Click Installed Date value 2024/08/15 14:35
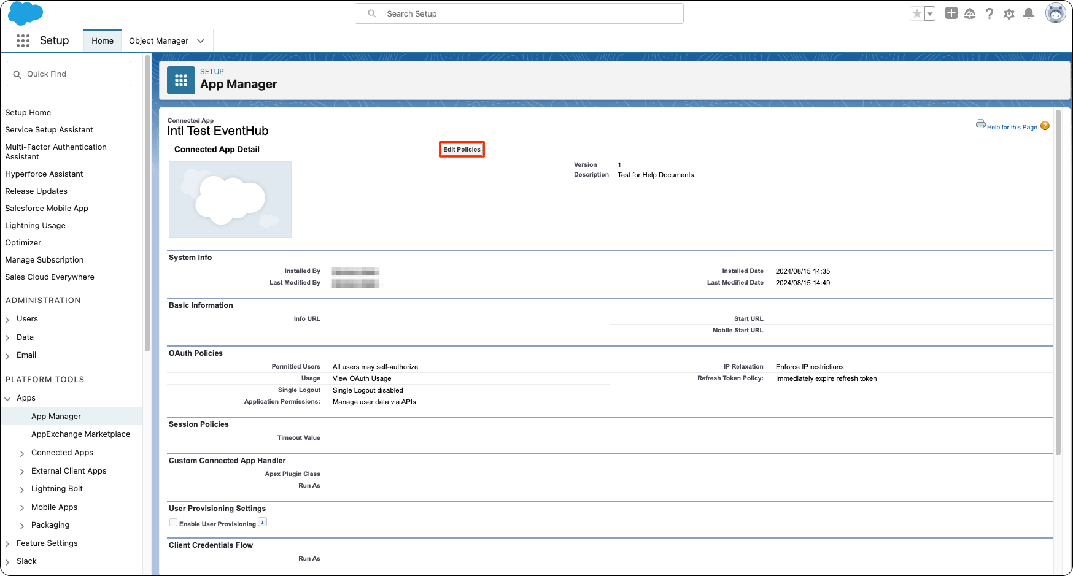This screenshot has height=576, width=1073. coord(803,271)
